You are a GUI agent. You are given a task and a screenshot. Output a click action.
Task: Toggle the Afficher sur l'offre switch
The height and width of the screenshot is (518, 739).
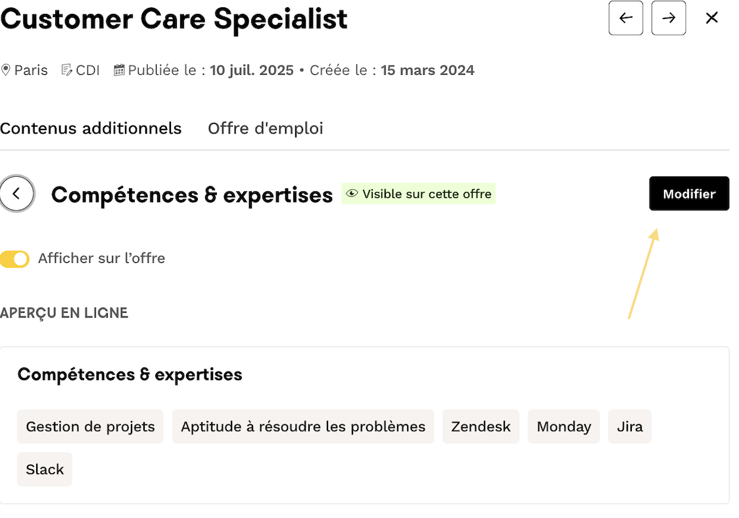[14, 259]
